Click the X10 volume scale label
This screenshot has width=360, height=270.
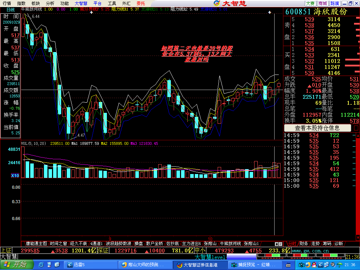coord(15,176)
